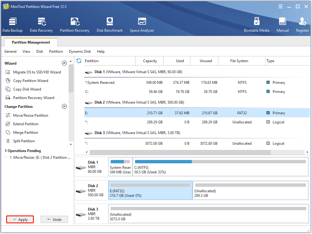The width and height of the screenshot is (312, 234).
Task: Undo the last pending operation
Action: pyautogui.click(x=54, y=219)
